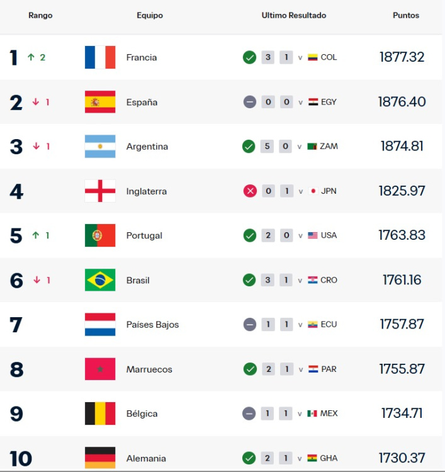Click the Equipo column header
The image size is (445, 472).
click(149, 16)
